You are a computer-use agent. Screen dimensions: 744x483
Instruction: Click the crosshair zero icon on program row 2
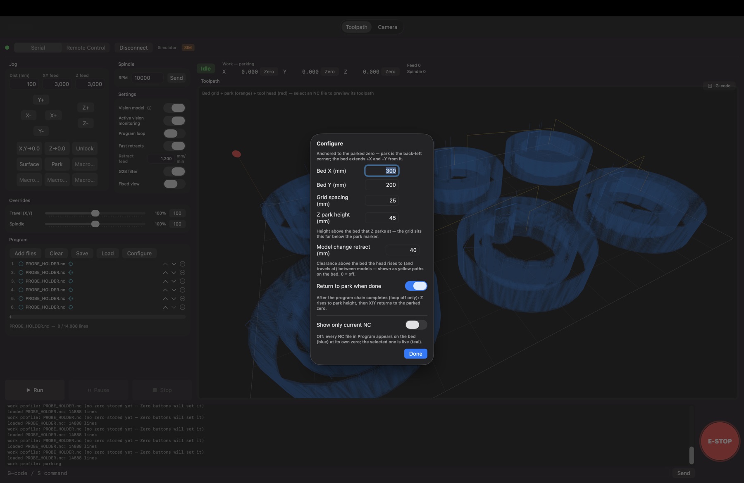(x=71, y=272)
